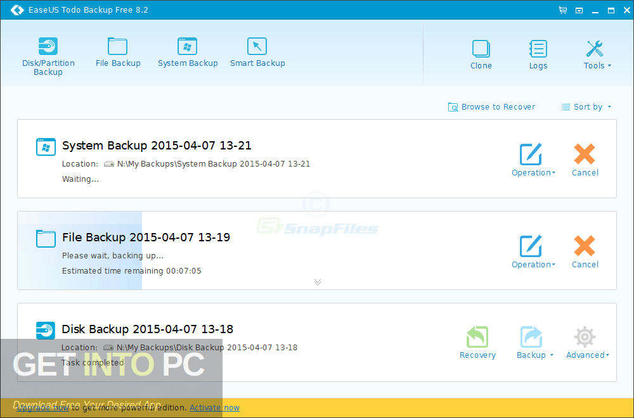Click System Backup location path text
This screenshot has height=418, width=634.
click(x=214, y=164)
